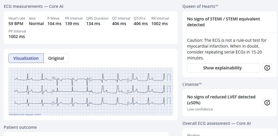Click the PP Interval 1002 ms value
Viewport: 278px width, 136px height.
coord(17,36)
